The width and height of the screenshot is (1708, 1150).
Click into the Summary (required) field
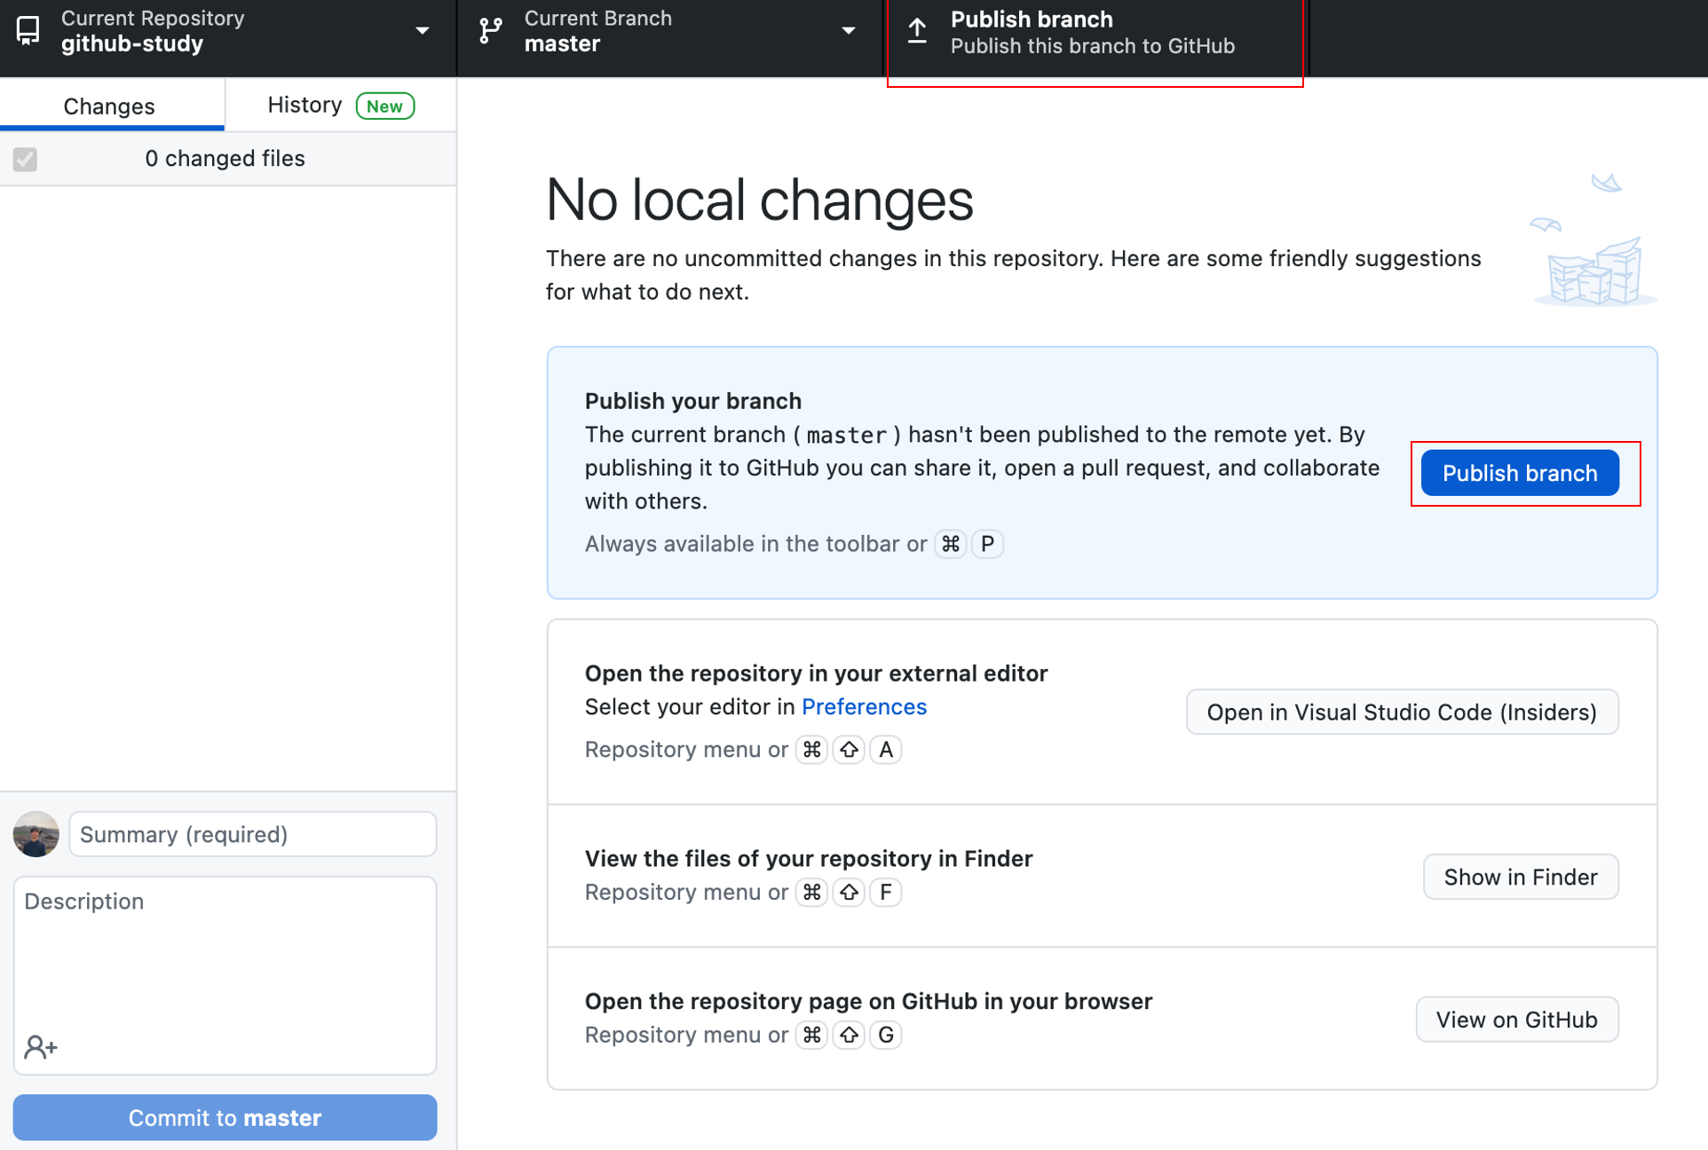click(x=252, y=834)
